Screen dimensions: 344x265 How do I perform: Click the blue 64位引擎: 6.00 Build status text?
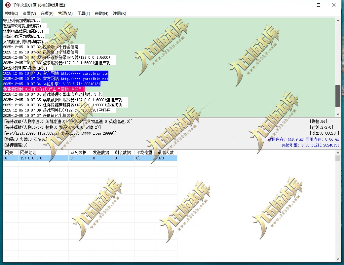point(310,145)
